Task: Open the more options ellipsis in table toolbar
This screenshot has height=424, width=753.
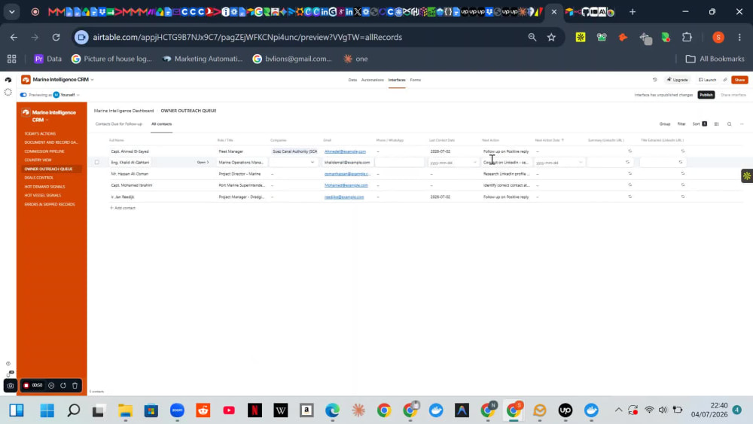Action: coord(742,124)
